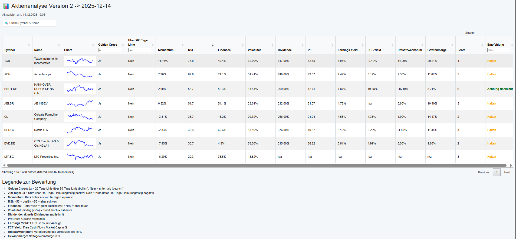Viewport: 516px width, 239px height.
Task: Open the Texas Instruments sparkline chart
Action: tap(80, 61)
